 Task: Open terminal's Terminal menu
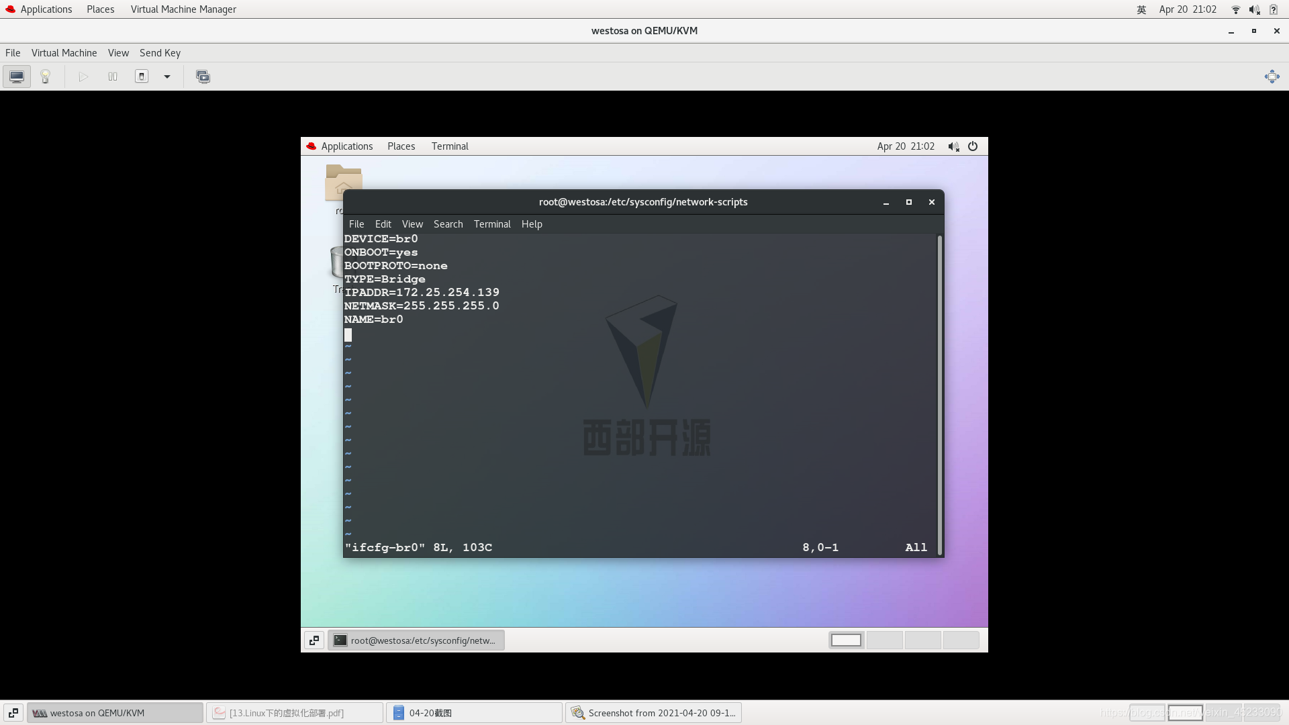492,224
